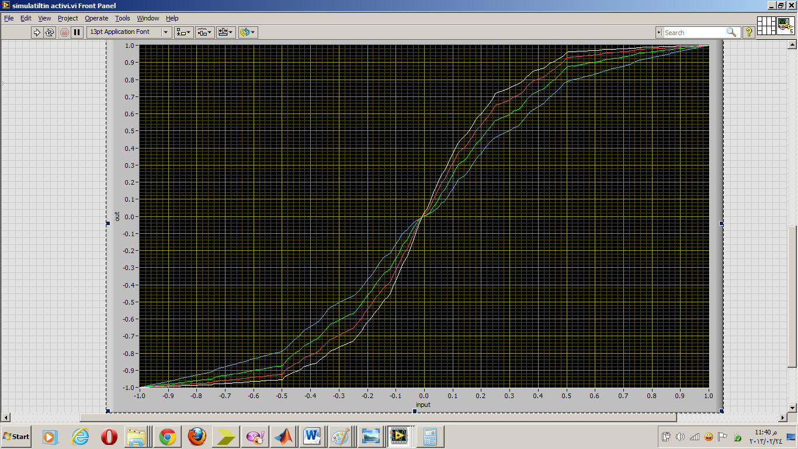The width and height of the screenshot is (798, 449).
Task: Click the Show Desktop button
Action: pos(791,437)
